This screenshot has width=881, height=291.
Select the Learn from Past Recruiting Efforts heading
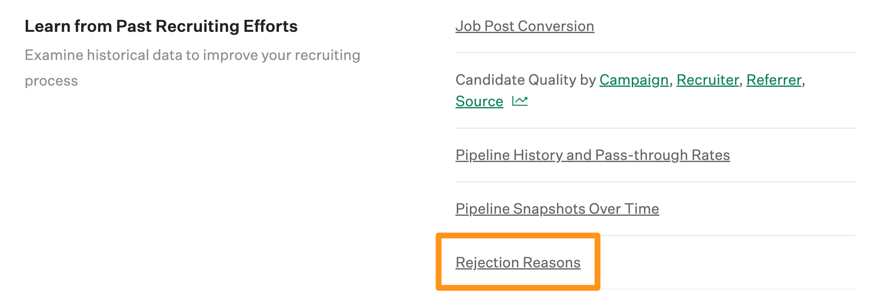coord(161,26)
